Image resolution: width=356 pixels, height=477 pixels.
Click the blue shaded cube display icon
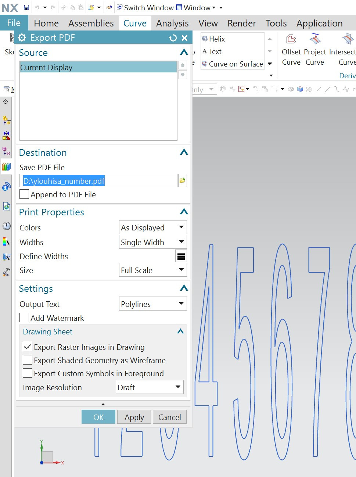300,89
